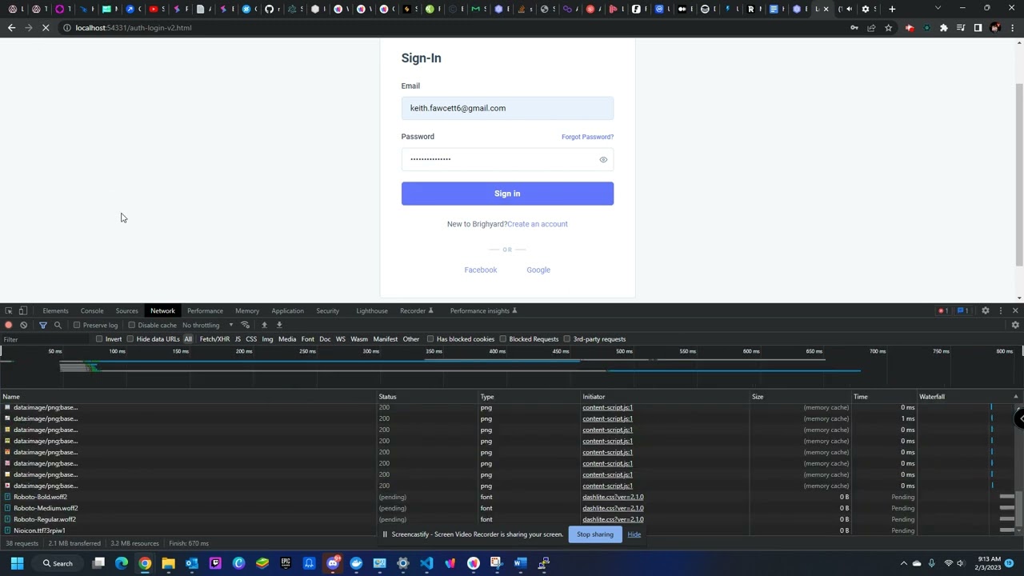The width and height of the screenshot is (1024, 576).
Task: Open DevTools settings gear in the tab bar
Action: pyautogui.click(x=986, y=310)
